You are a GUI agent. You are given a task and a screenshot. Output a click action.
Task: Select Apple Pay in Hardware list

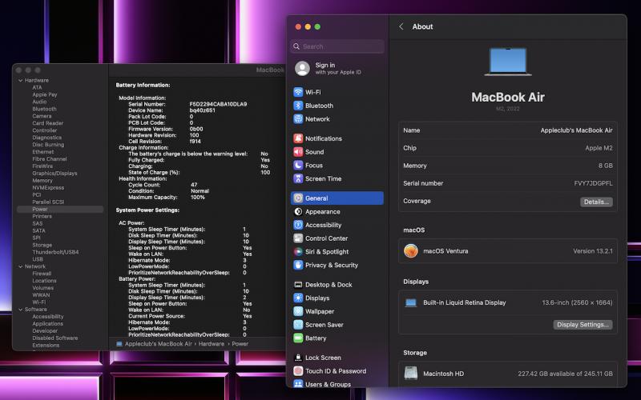[x=45, y=94]
